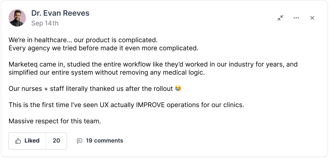Open the 19 comments link

(104, 141)
